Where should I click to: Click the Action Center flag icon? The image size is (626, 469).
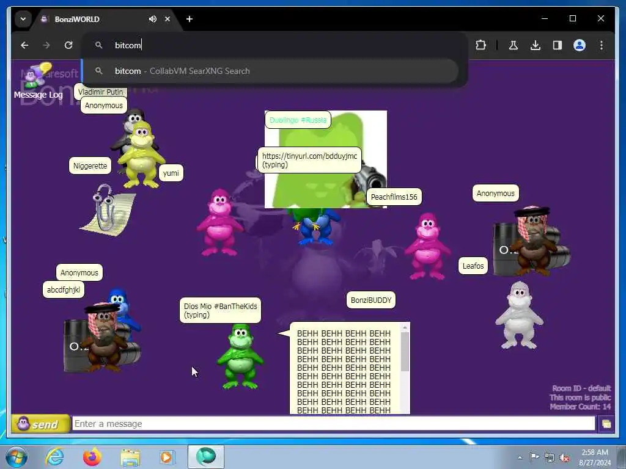pos(534,457)
